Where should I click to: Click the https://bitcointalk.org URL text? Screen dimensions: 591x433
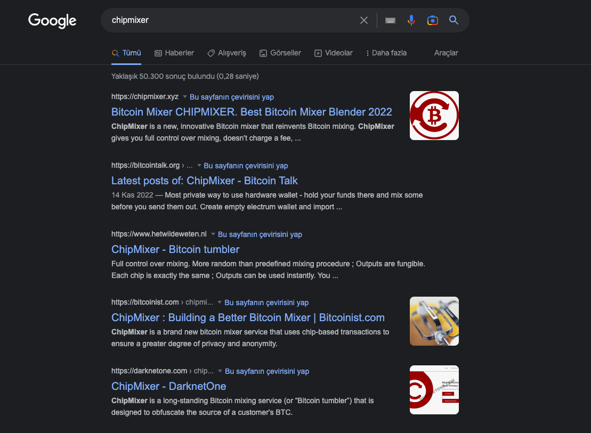[145, 165]
